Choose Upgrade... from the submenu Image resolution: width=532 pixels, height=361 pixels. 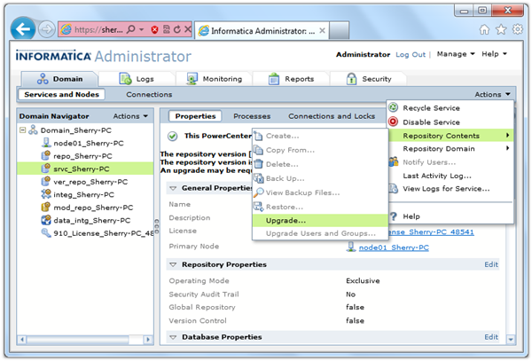(x=320, y=221)
